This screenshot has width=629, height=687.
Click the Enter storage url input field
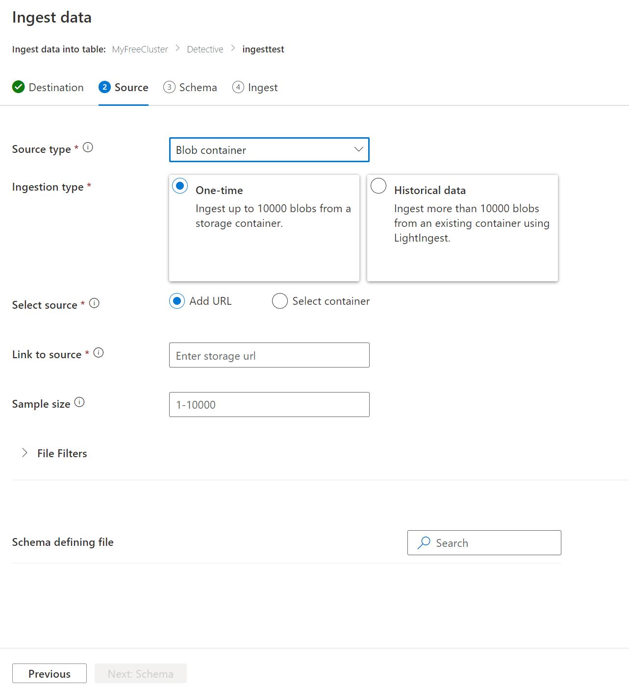[x=269, y=355]
